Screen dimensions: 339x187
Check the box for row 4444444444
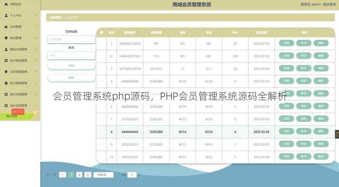click(102, 132)
